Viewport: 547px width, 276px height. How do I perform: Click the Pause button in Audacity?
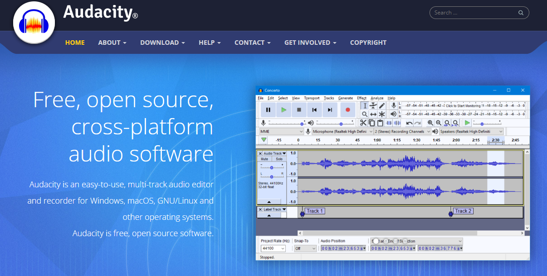click(x=268, y=109)
